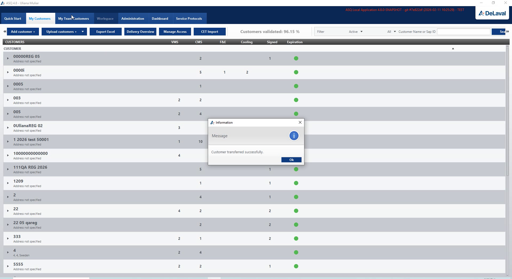Click the Customer Name or Sap ID field
The image size is (512, 279).
click(x=463, y=31)
